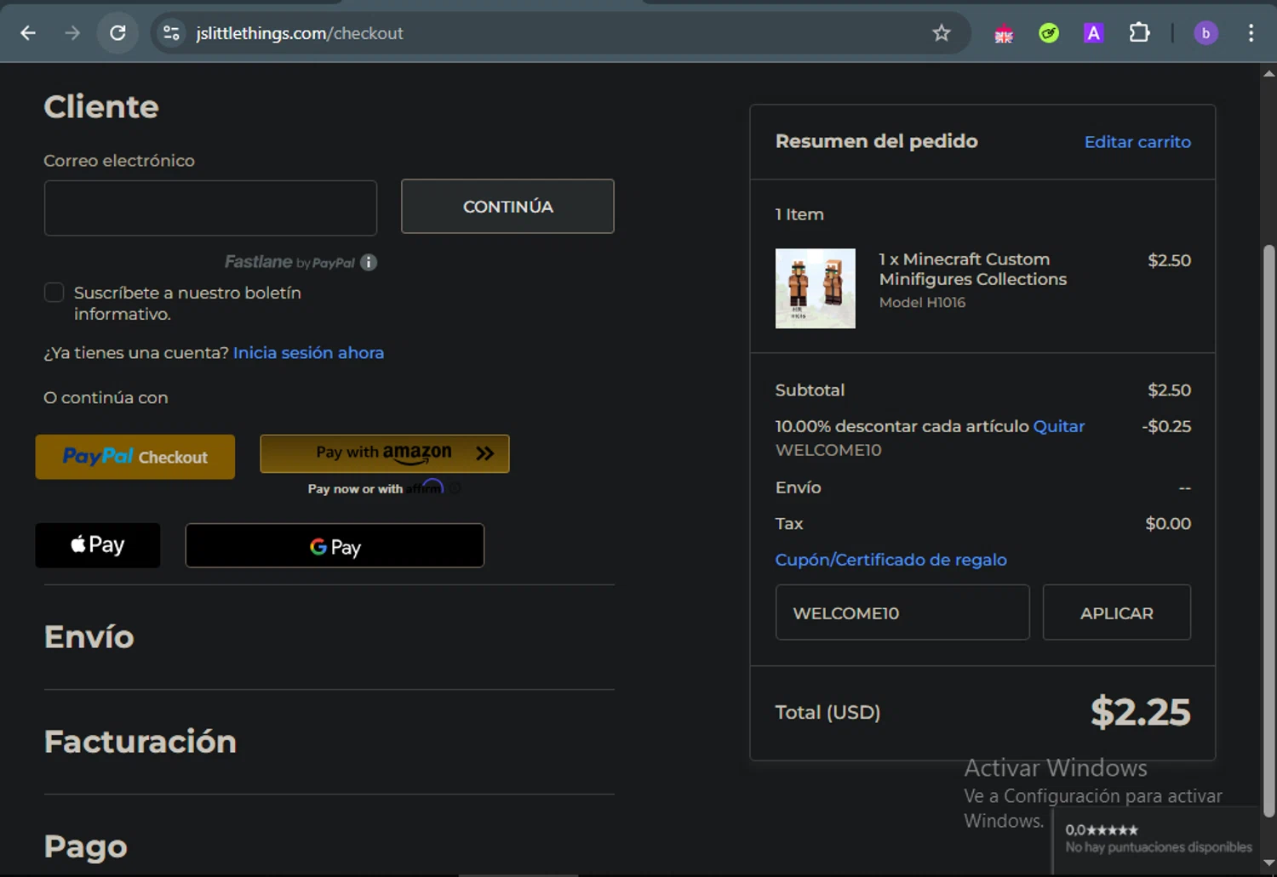1277x877 pixels.
Task: Select the Google Pay button
Action: 335,545
